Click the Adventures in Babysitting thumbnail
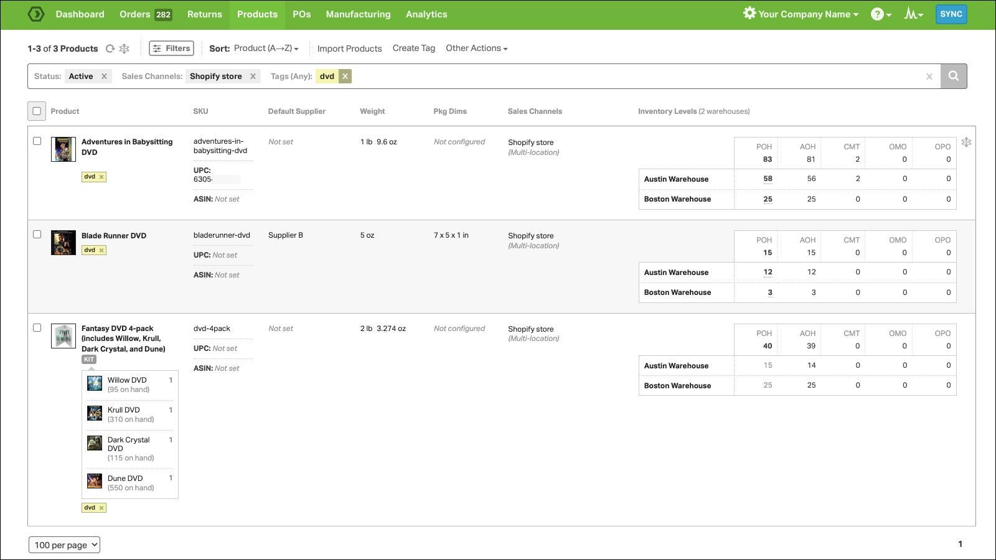This screenshot has height=560, width=996. pyautogui.click(x=63, y=149)
